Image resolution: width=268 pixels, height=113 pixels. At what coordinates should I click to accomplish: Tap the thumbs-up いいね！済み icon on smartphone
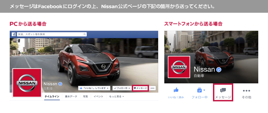(x=176, y=90)
